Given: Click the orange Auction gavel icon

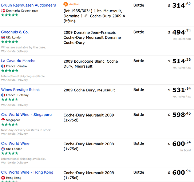Looking at the screenshot, I should pos(66,4).
